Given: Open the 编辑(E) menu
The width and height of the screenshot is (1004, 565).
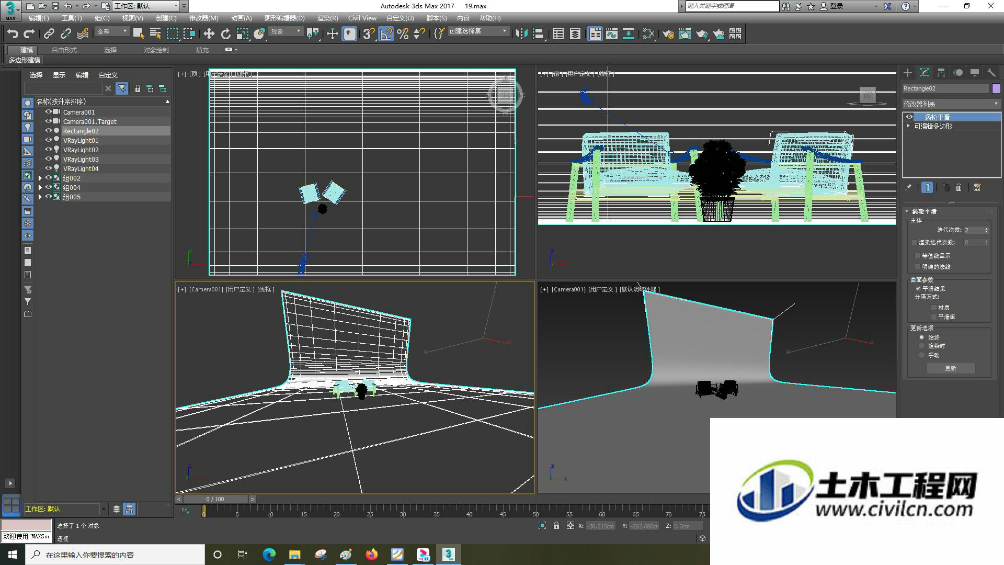Looking at the screenshot, I should point(39,18).
